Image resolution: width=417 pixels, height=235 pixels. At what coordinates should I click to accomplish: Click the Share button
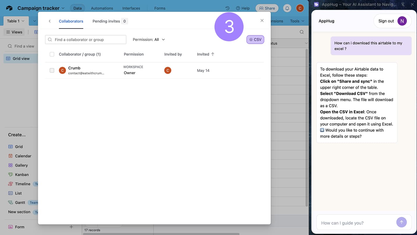pos(267,8)
